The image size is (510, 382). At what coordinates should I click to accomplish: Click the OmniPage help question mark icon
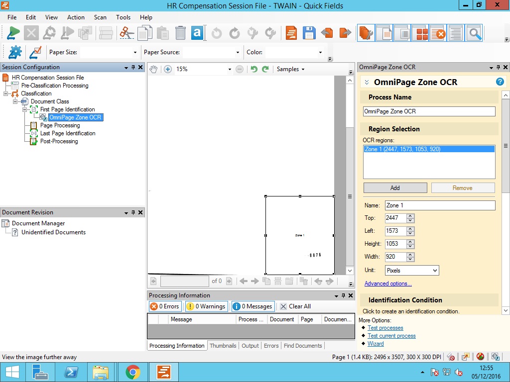tap(500, 82)
